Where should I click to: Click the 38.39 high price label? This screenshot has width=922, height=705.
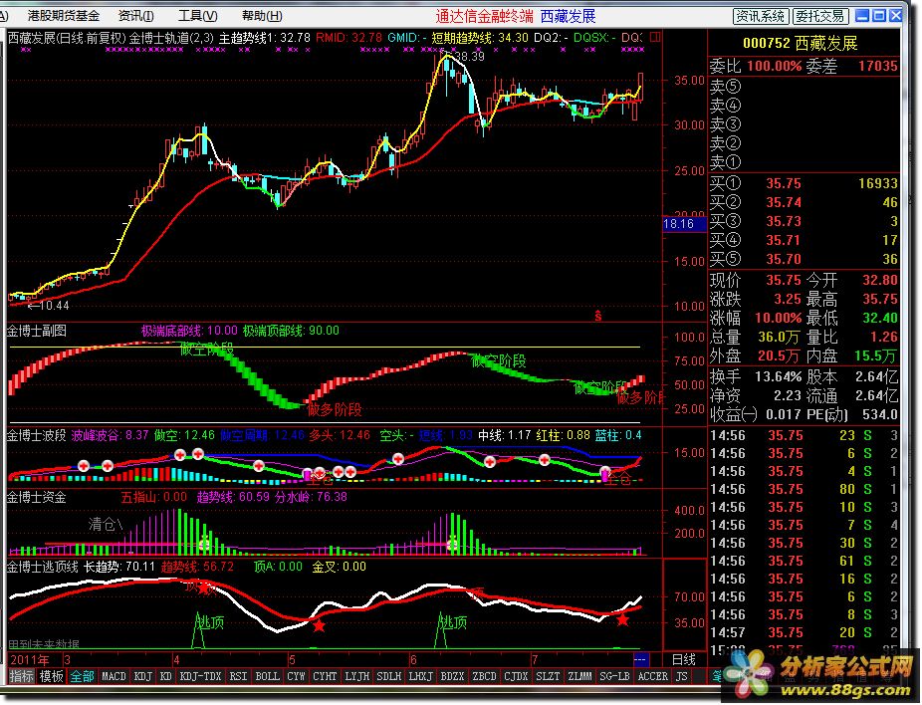pos(469,57)
